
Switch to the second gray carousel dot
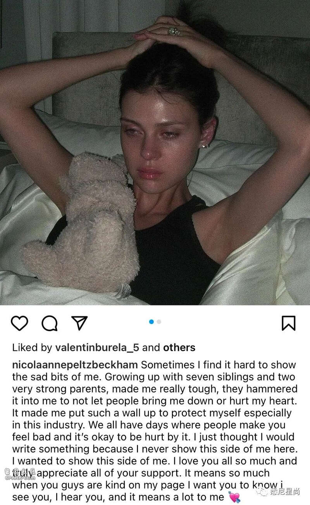click(x=159, y=322)
